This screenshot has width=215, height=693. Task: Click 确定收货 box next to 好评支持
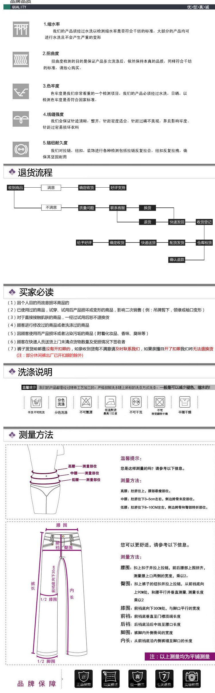point(87,188)
